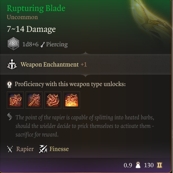Click the piercing damage type icon
Screen dimensions: 173x173
pyautogui.click(x=43, y=45)
